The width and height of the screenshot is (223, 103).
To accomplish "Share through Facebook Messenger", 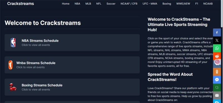I will coord(217,80).
